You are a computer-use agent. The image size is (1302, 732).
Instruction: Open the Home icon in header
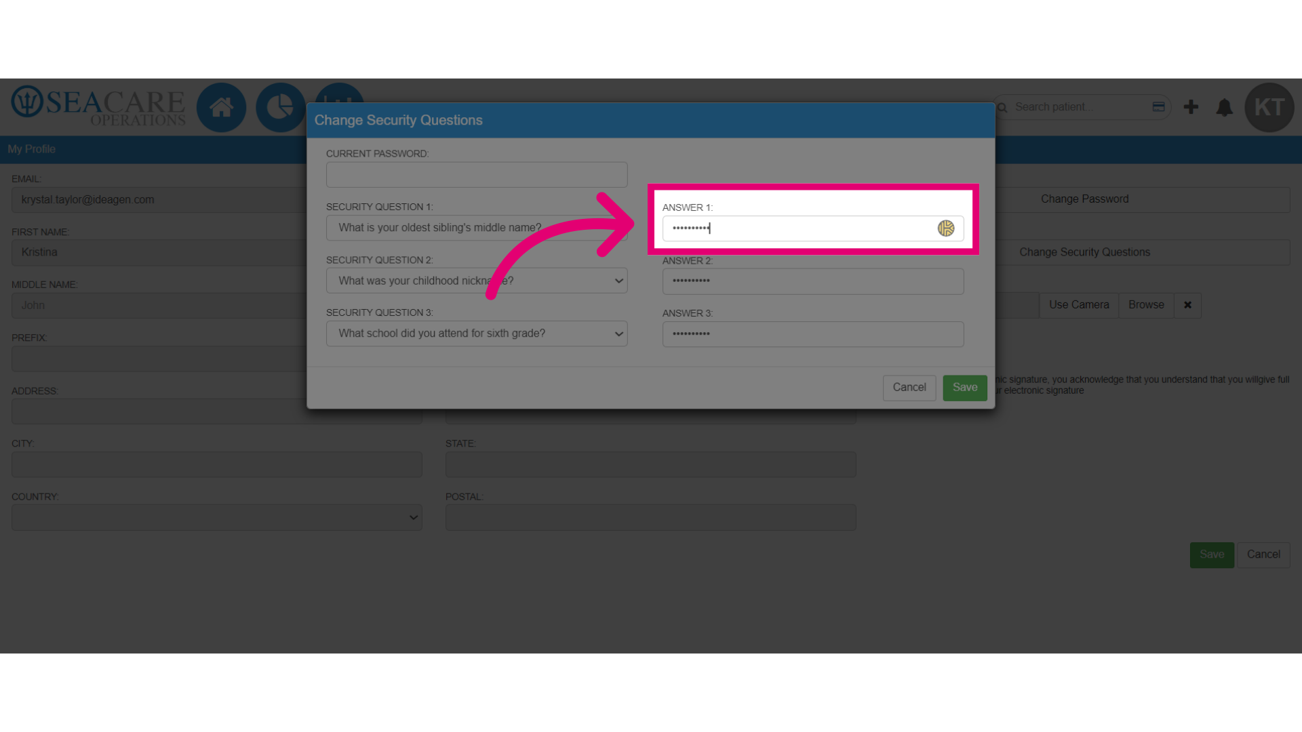(221, 107)
